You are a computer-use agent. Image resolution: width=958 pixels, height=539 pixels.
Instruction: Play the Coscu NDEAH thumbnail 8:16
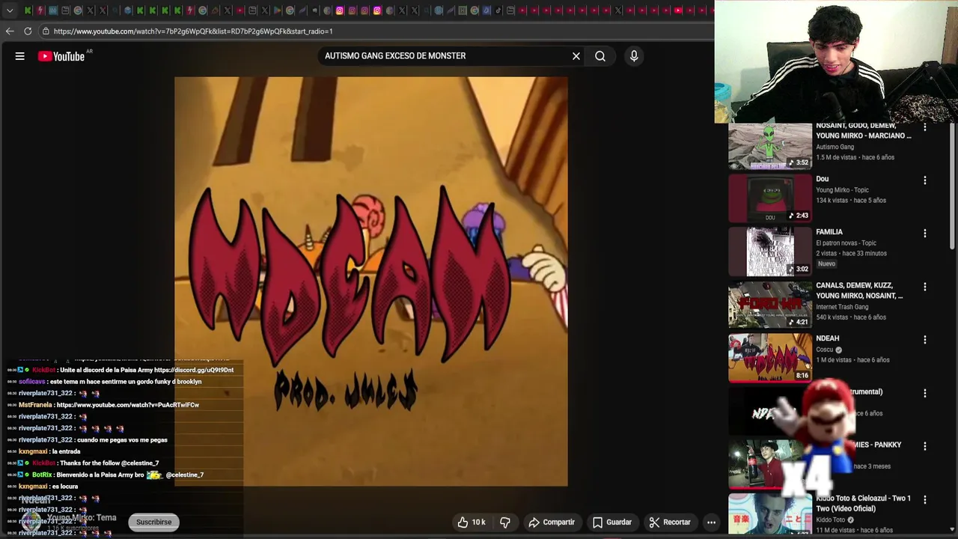770,358
